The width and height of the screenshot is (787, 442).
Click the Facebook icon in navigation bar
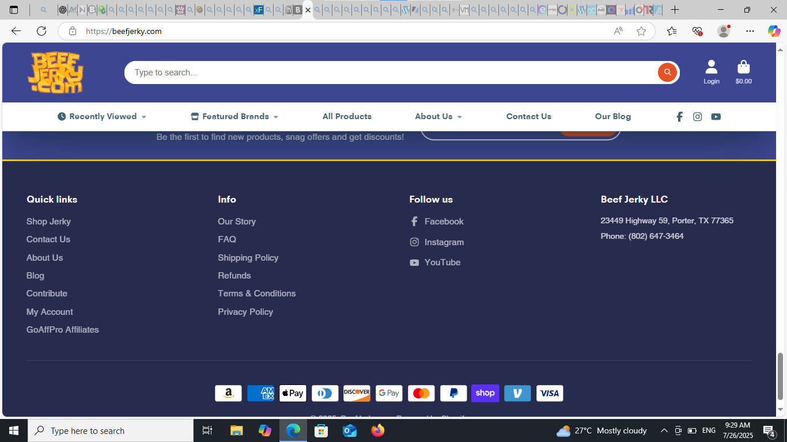tap(679, 117)
